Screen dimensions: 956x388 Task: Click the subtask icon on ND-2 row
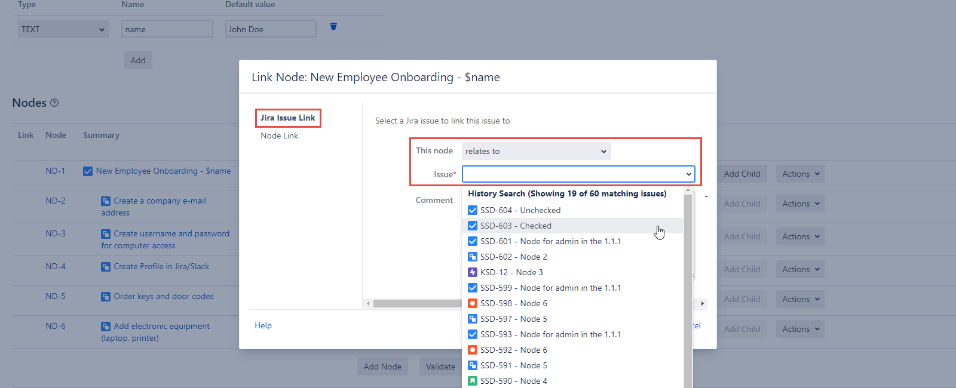(106, 201)
